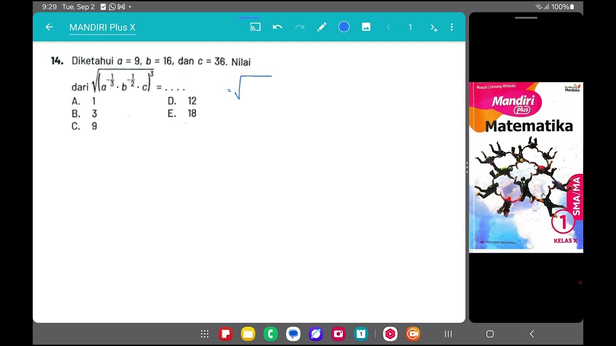Tap answer option A. 1
This screenshot has width=616, height=346.
click(84, 101)
